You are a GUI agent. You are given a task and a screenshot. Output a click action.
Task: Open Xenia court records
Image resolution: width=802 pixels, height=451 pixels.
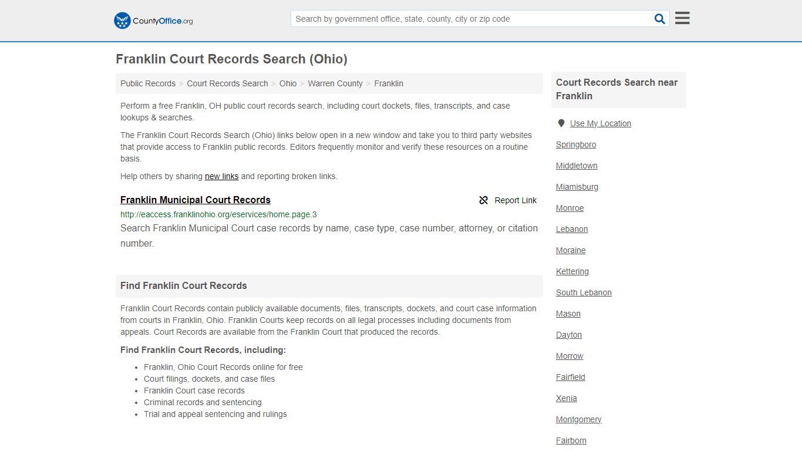pyautogui.click(x=567, y=398)
